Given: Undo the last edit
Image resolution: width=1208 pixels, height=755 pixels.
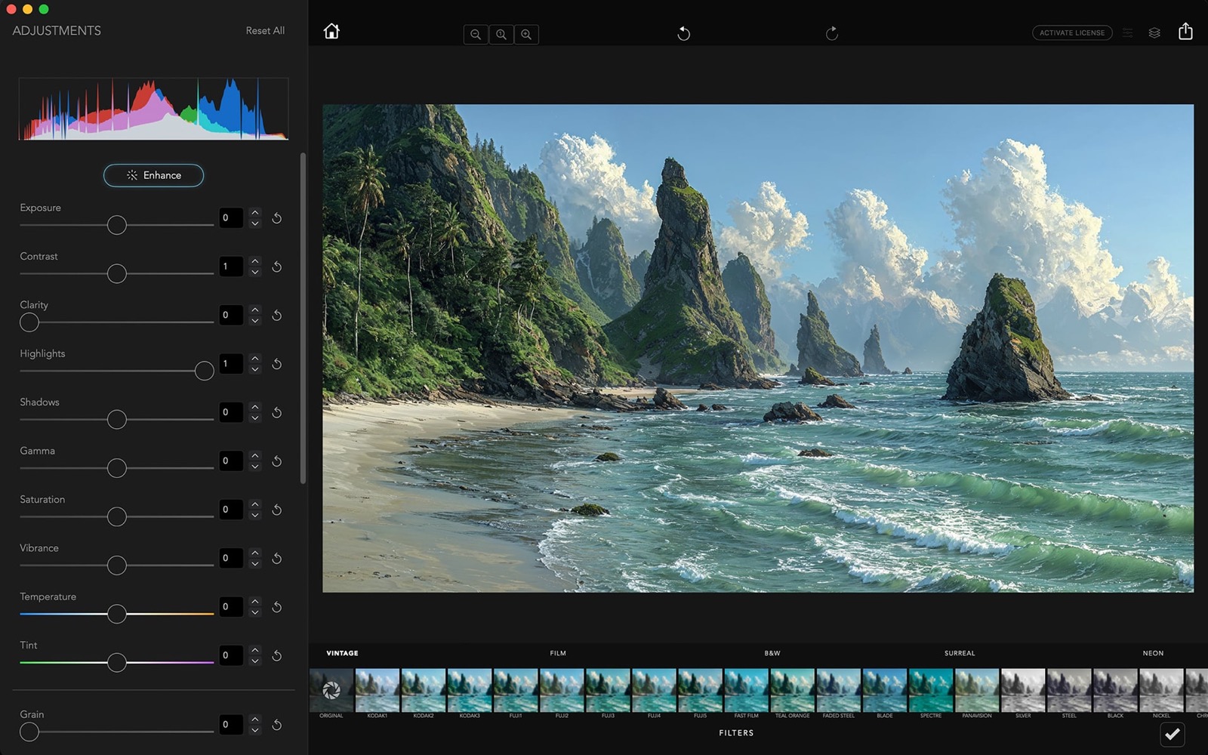Looking at the screenshot, I should point(683,33).
